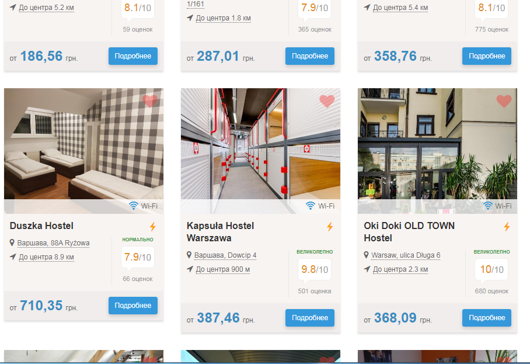The image size is (530, 364).
Task: Click lightning bolt icon on Duszka Hostel
Action: 153,226
